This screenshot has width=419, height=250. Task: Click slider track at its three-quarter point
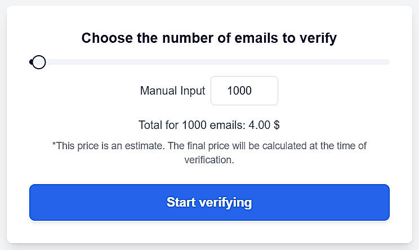[300, 62]
